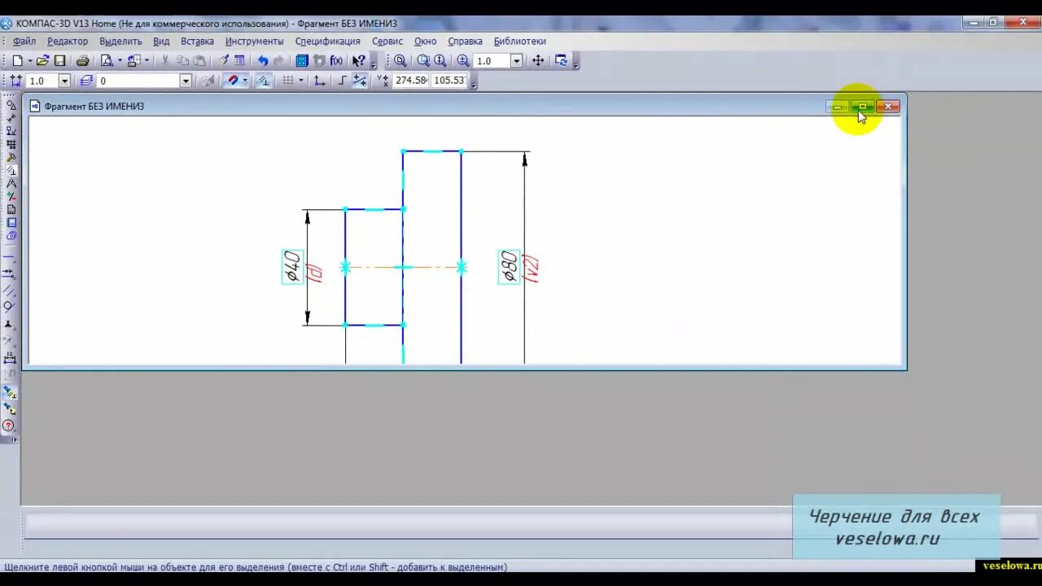Click the red question mark help icon
This screenshot has height=586, width=1042.
tap(10, 426)
